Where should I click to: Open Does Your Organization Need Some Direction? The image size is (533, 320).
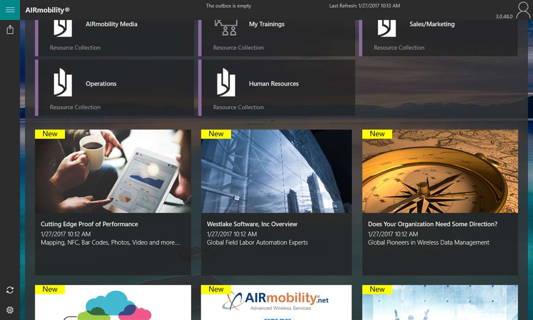[433, 224]
